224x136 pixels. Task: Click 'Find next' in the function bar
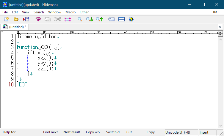tap(51, 132)
